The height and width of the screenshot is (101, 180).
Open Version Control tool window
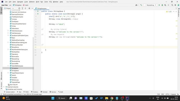click(9, 92)
